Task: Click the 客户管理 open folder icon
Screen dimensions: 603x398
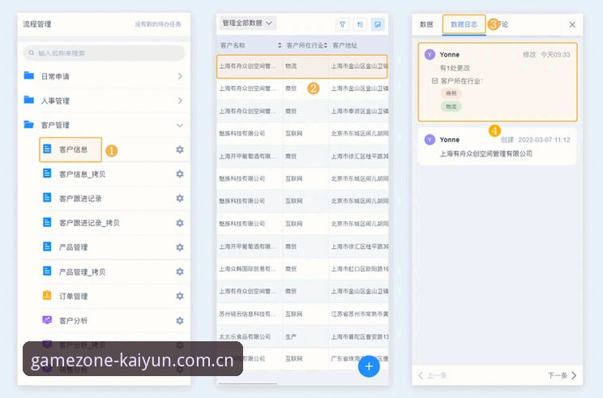Action: (x=29, y=124)
